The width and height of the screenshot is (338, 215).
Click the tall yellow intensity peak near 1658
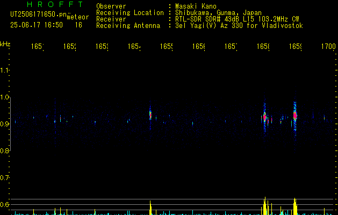[265, 206]
